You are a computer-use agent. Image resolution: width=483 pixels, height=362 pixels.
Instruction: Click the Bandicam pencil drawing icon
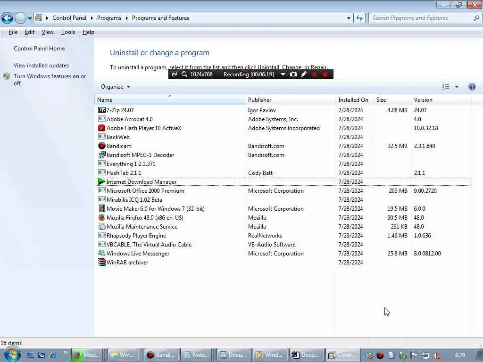pyautogui.click(x=304, y=74)
